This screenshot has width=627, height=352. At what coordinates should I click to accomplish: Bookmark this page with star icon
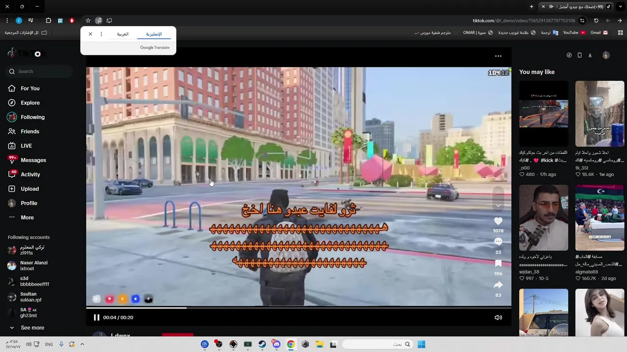coord(88,21)
